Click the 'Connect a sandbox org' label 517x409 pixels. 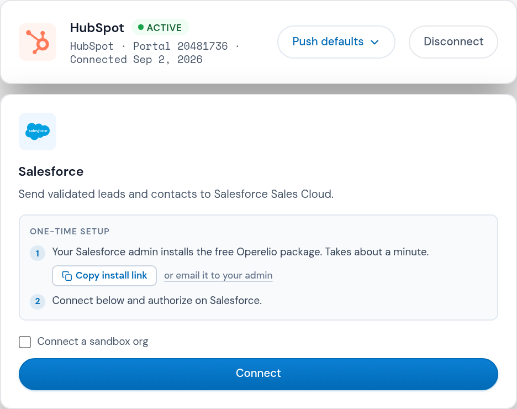coord(93,342)
